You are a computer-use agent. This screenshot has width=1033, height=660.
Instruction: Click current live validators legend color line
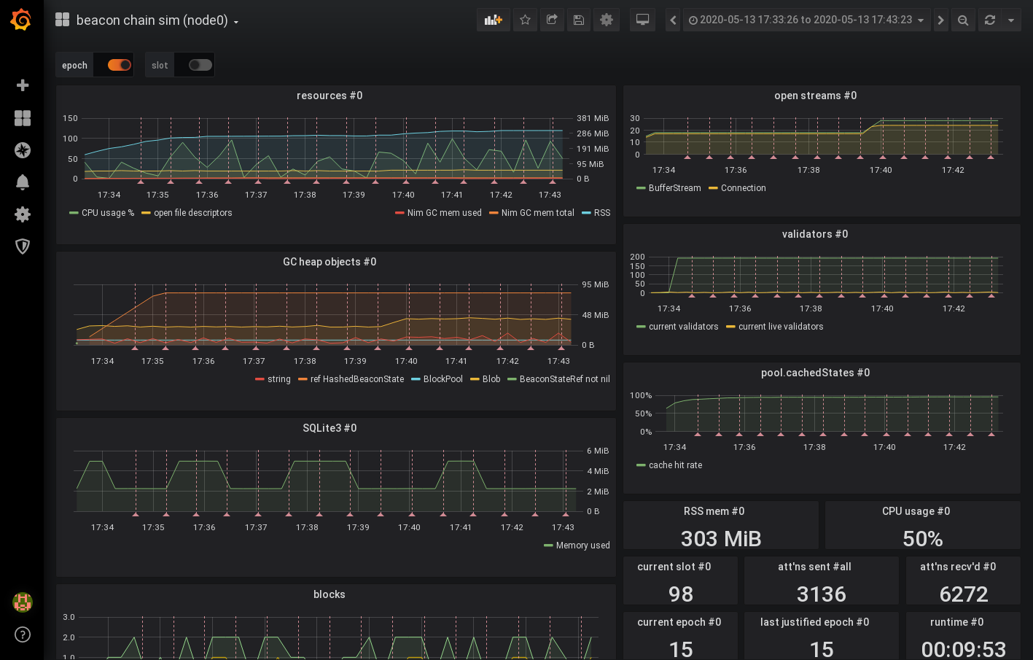[x=730, y=327]
